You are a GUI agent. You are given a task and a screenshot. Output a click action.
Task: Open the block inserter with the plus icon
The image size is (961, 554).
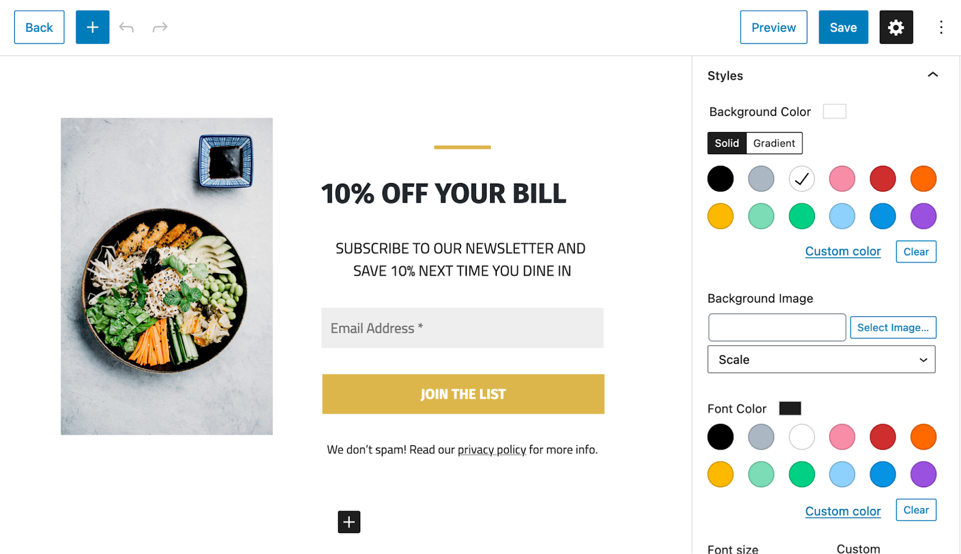point(92,27)
